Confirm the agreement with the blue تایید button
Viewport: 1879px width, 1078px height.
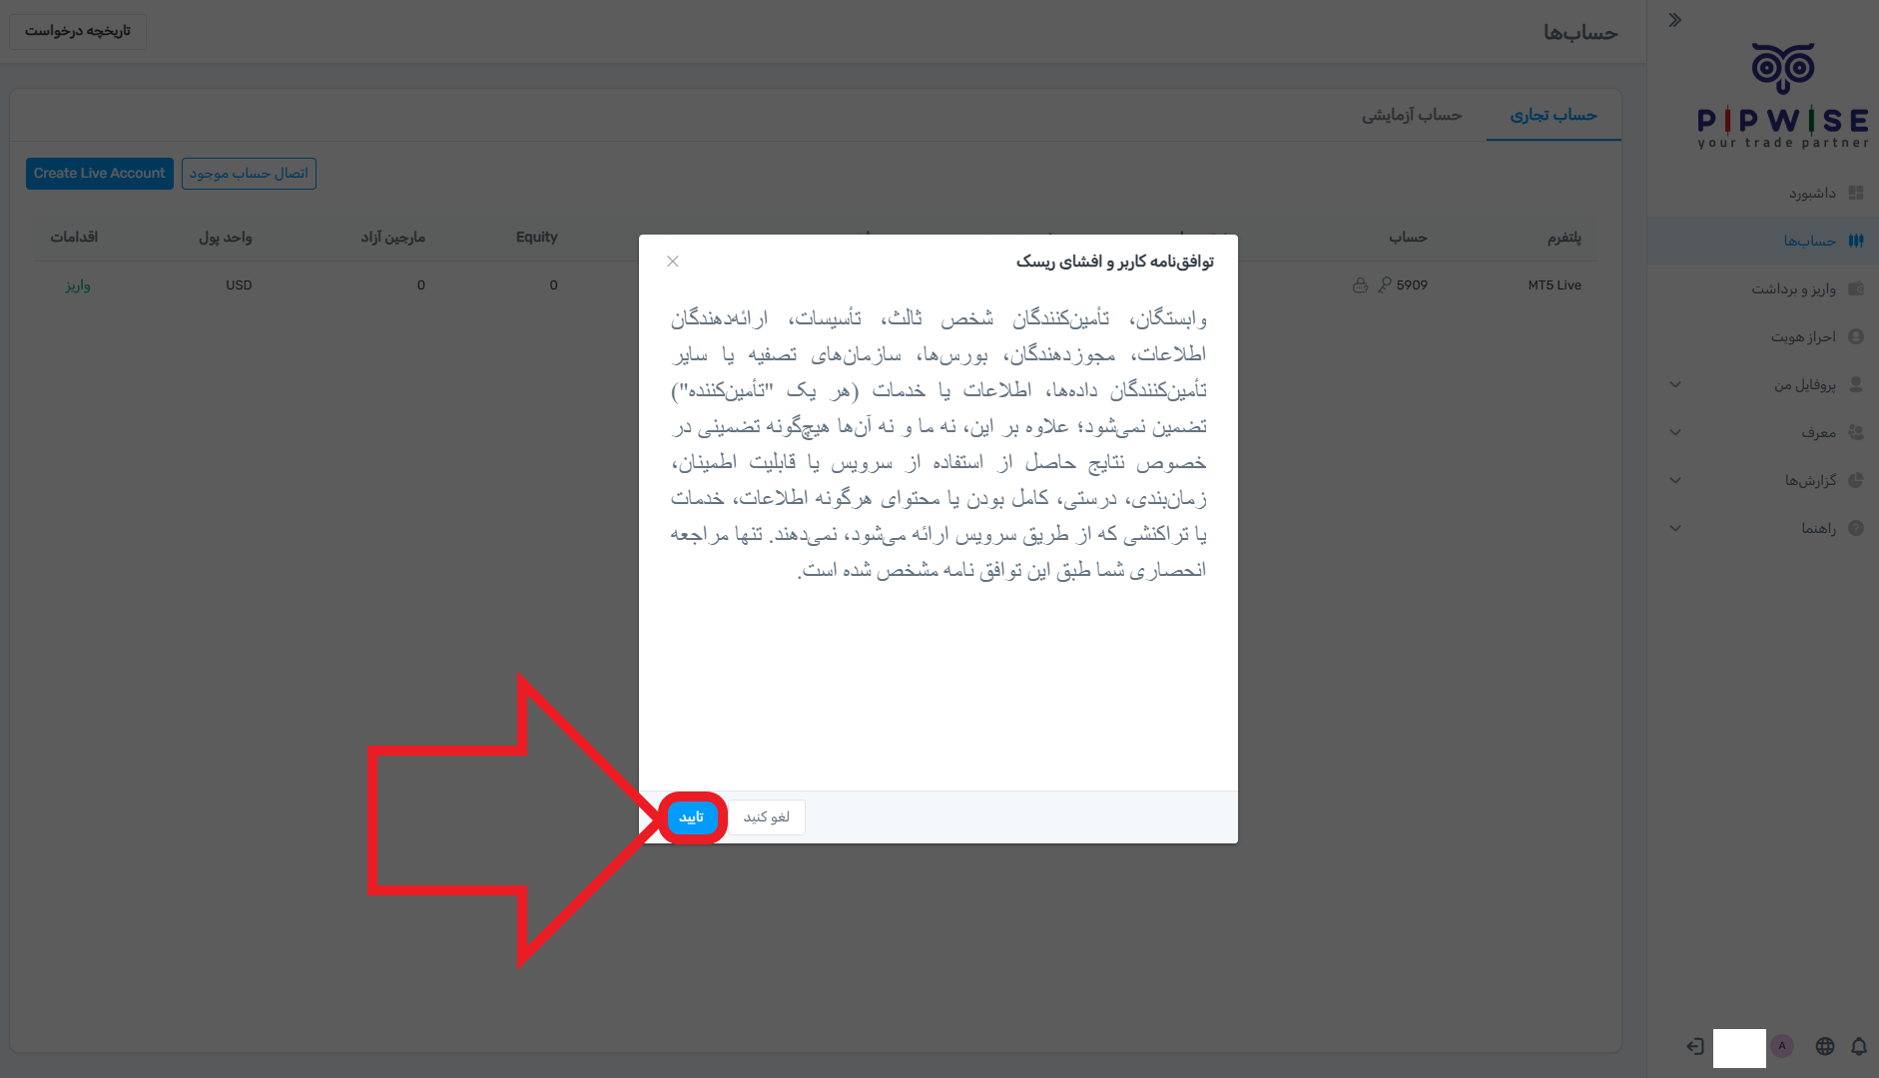point(691,817)
